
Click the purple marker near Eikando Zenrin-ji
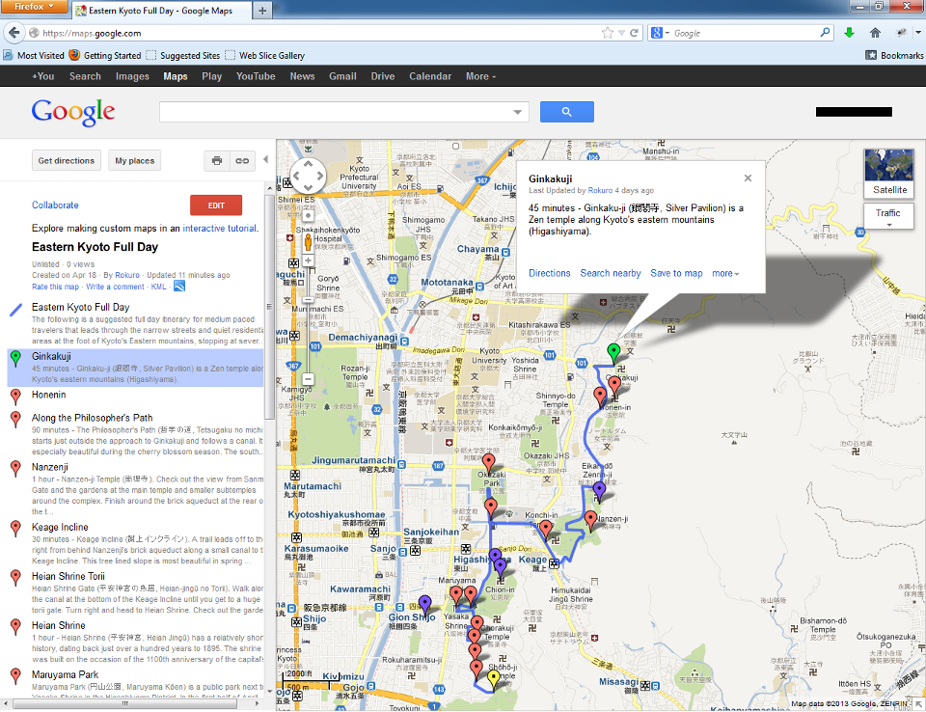pos(599,490)
